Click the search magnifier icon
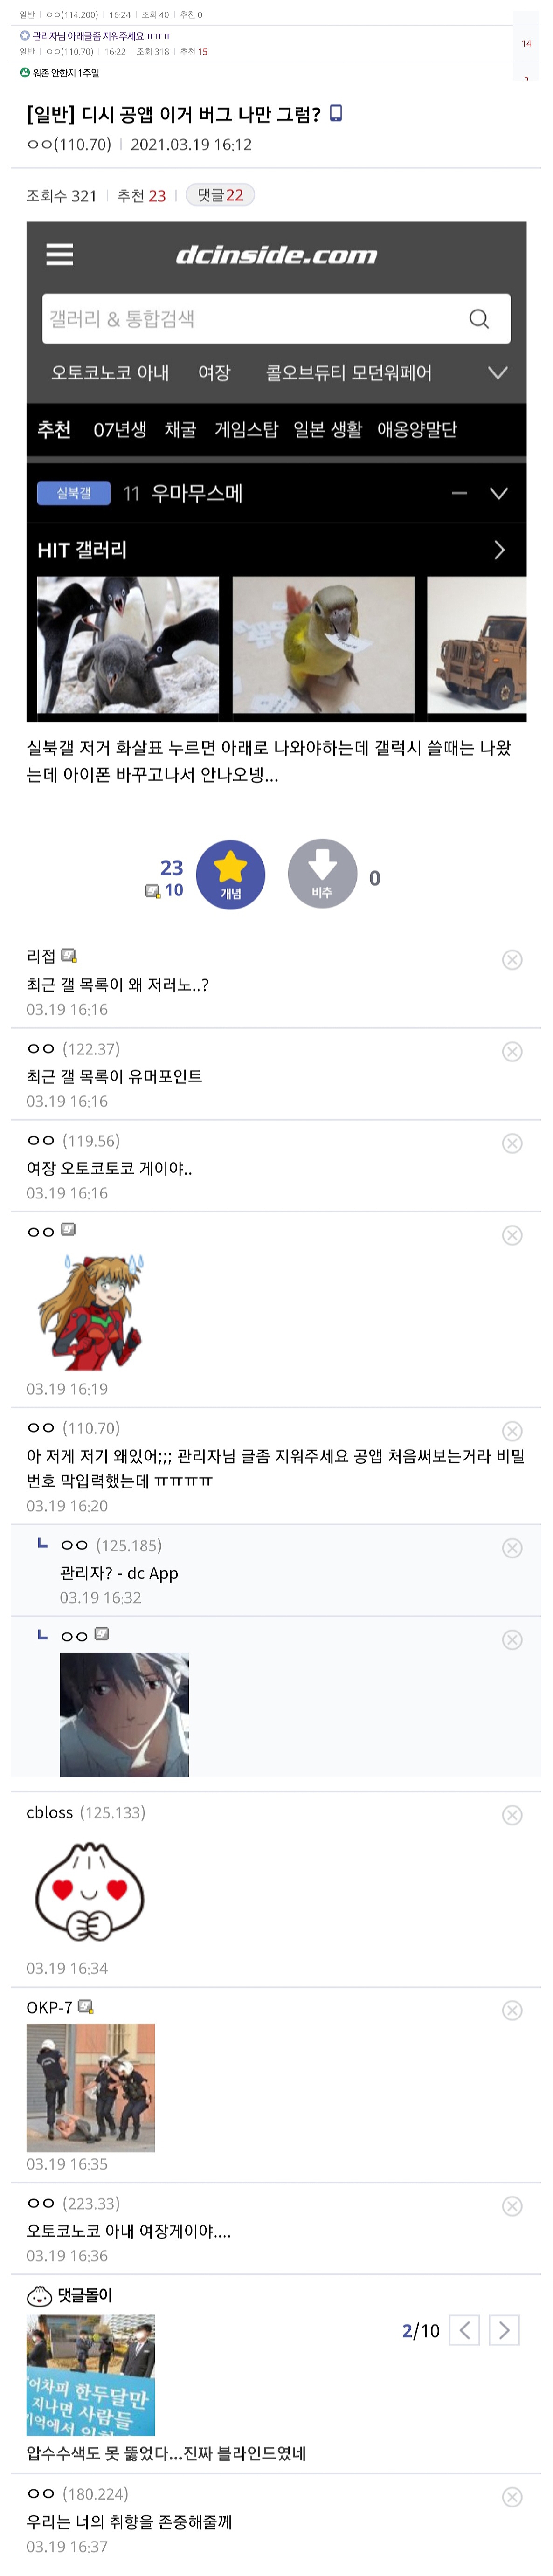Image resolution: width=553 pixels, height=2576 pixels. 479,319
